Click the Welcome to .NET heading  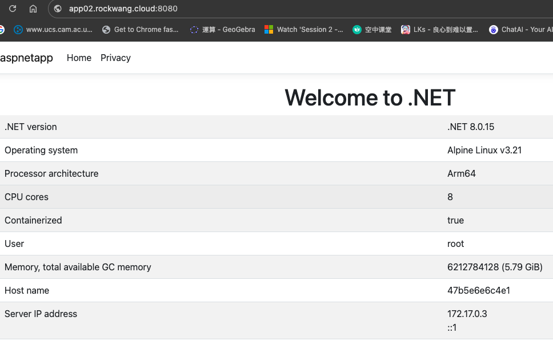click(370, 98)
